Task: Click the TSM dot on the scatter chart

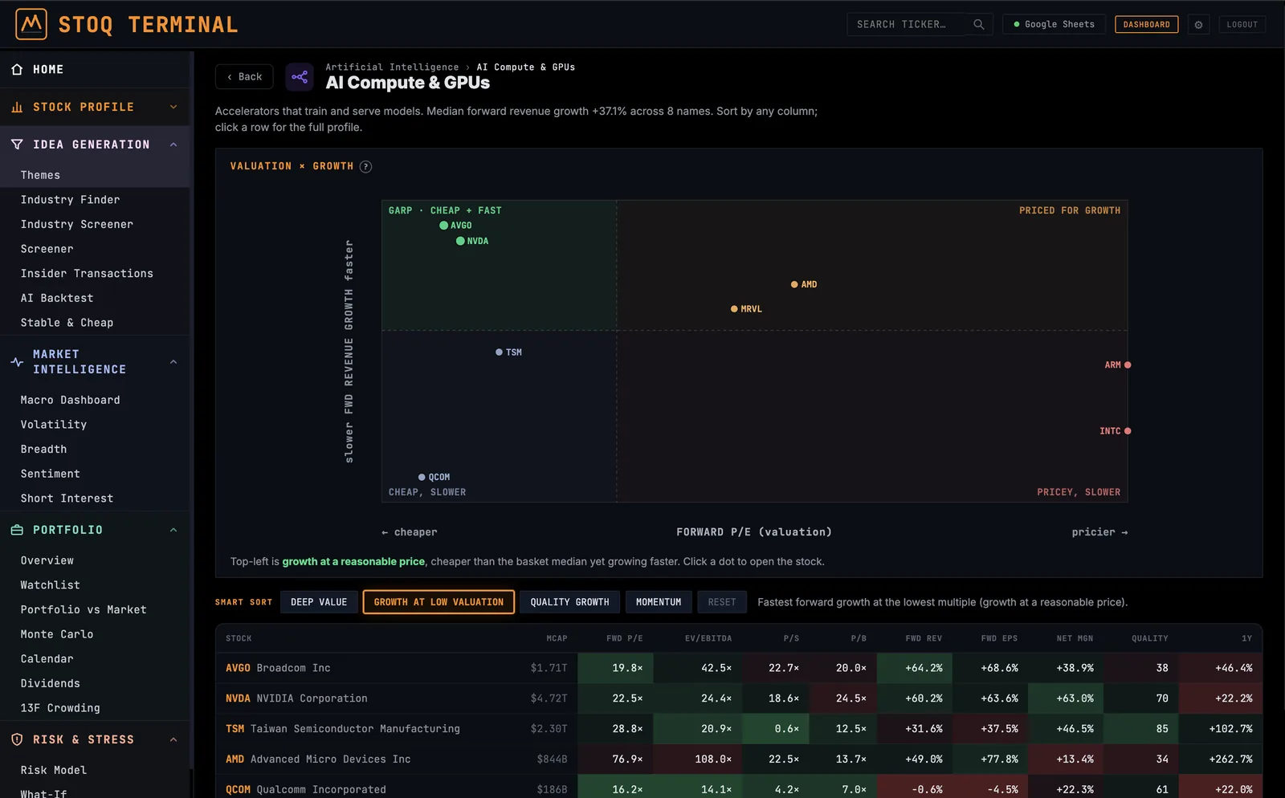Action: click(499, 352)
